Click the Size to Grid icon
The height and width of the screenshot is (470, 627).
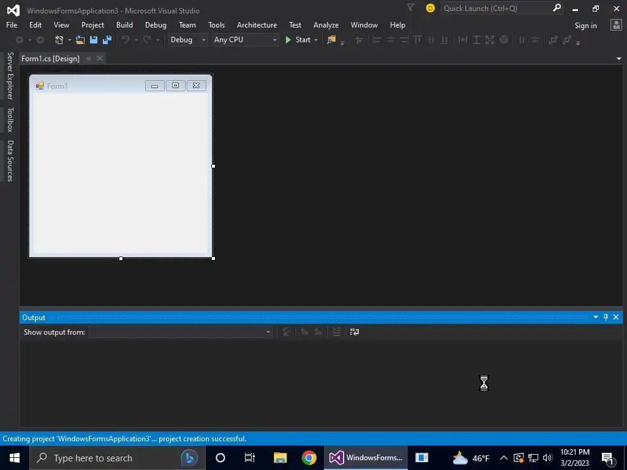click(504, 40)
